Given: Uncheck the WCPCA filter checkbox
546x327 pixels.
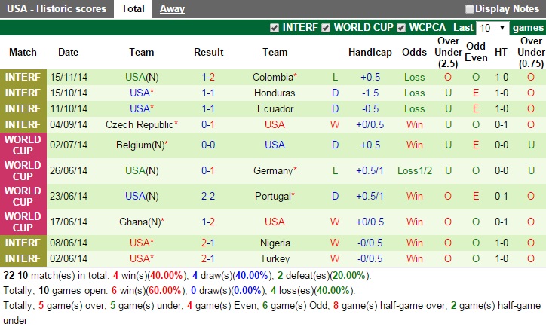Looking at the screenshot, I should point(401,28).
